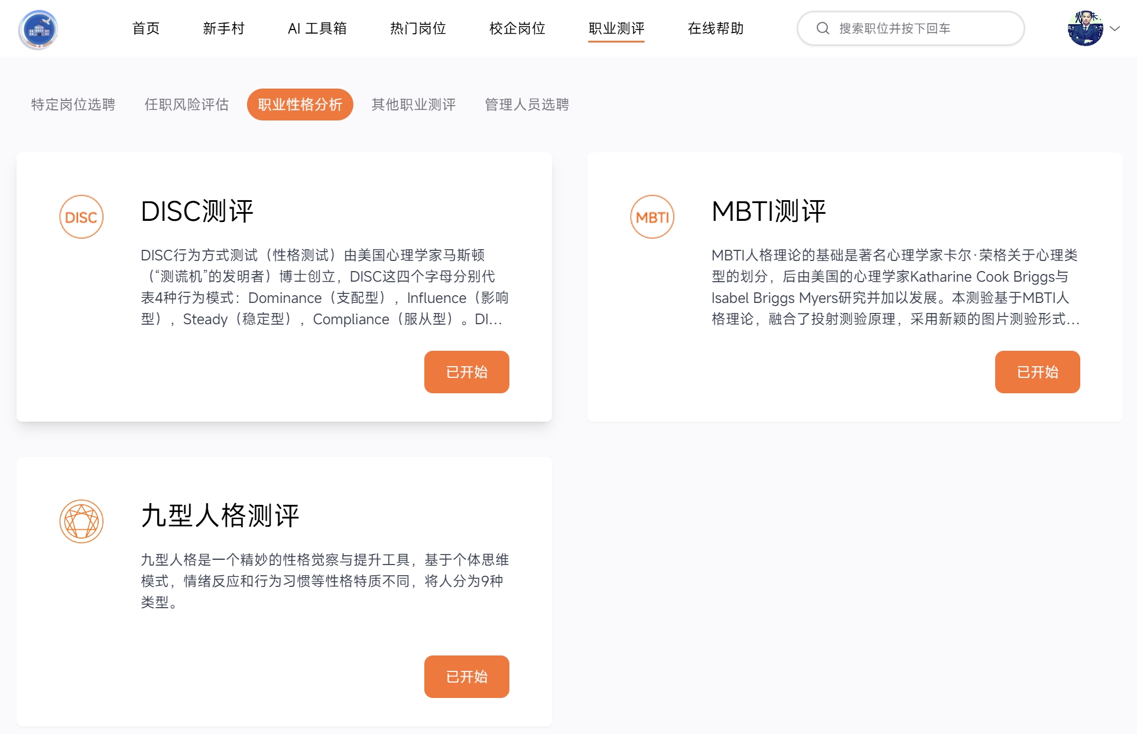
Task: Select 职业测评 navigation item
Action: [616, 28]
